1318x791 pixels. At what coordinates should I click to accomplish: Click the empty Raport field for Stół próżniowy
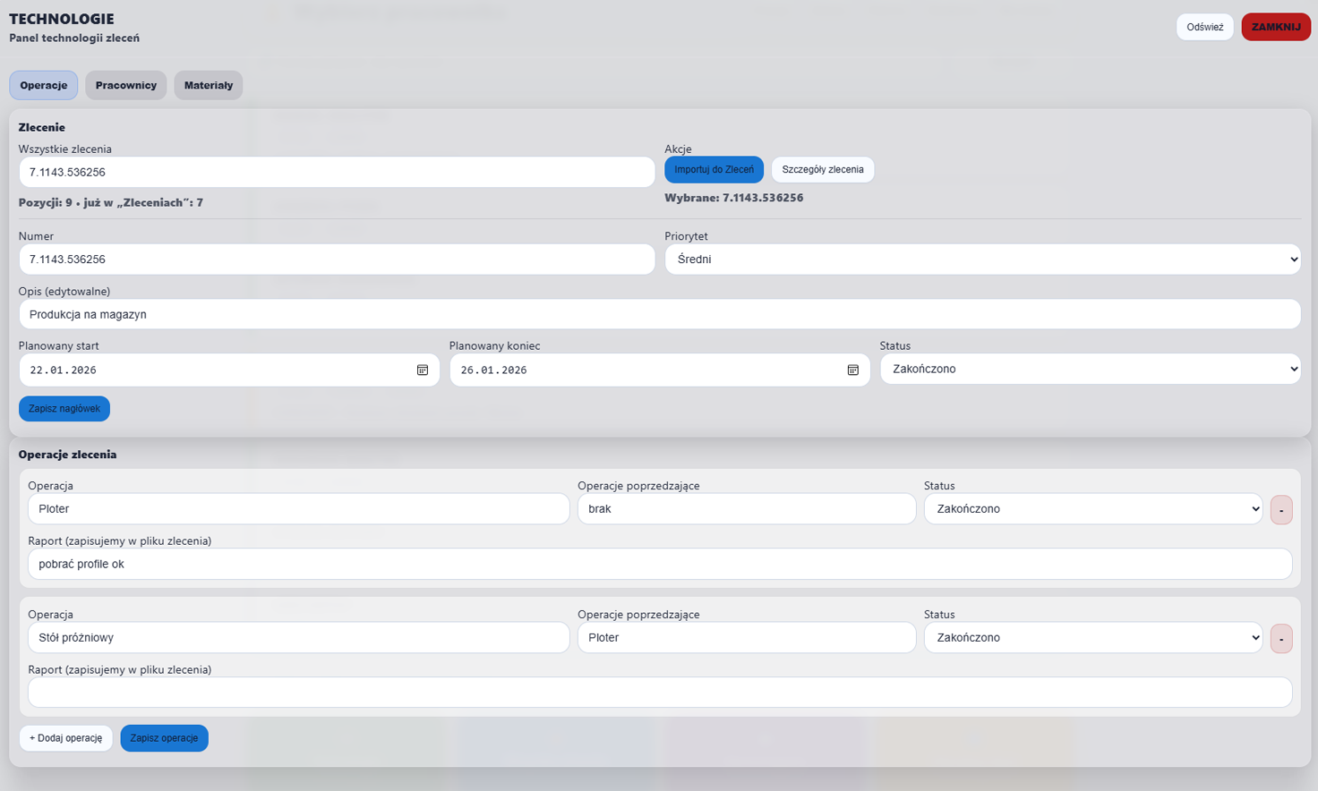pyautogui.click(x=659, y=693)
